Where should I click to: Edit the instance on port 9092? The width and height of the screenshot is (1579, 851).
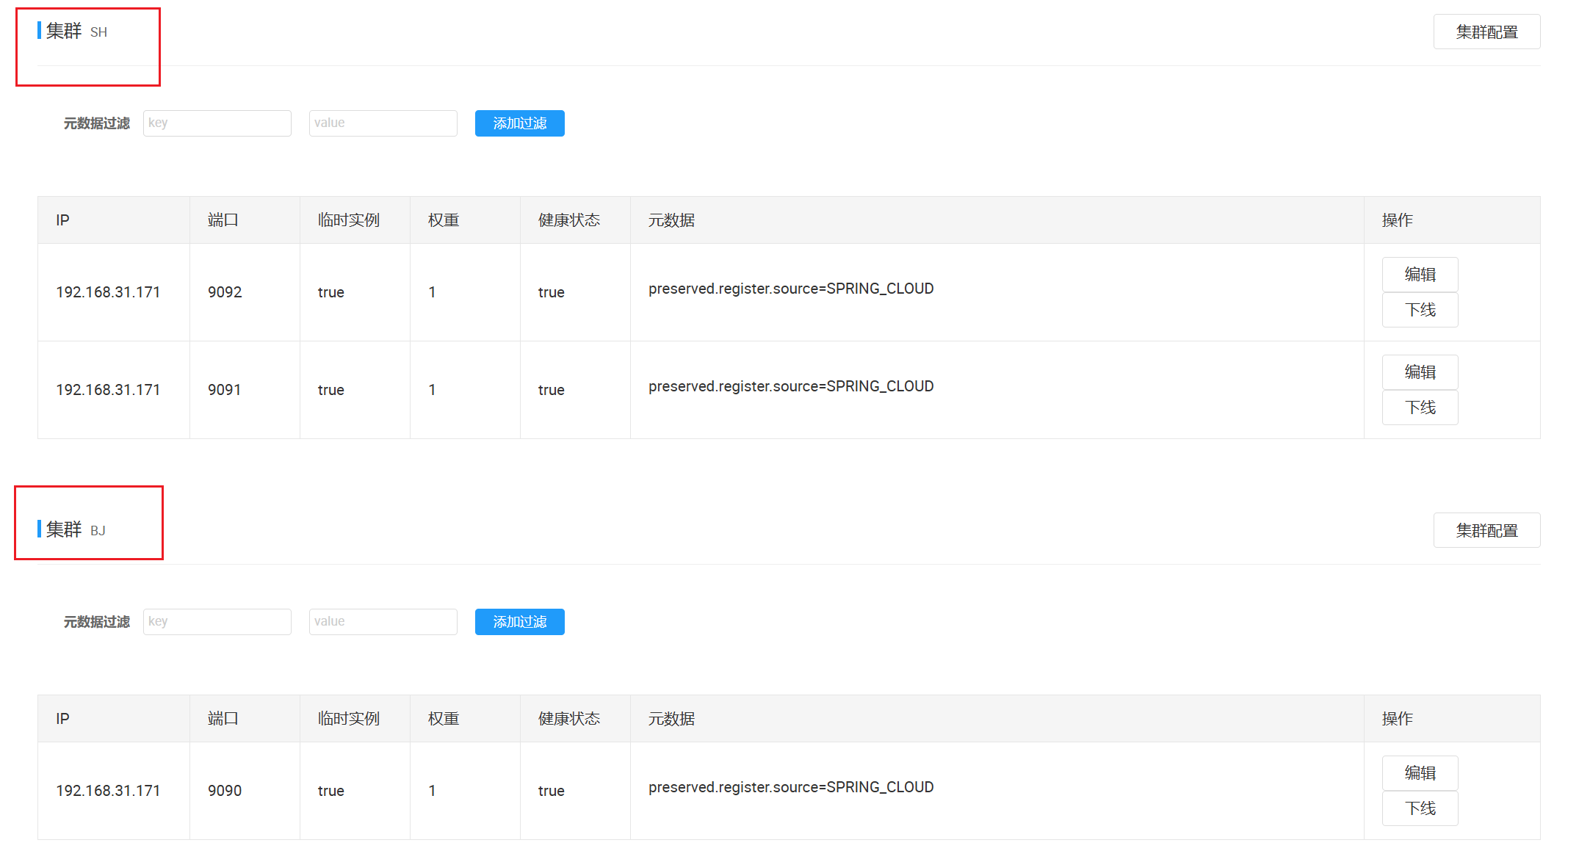[1419, 275]
